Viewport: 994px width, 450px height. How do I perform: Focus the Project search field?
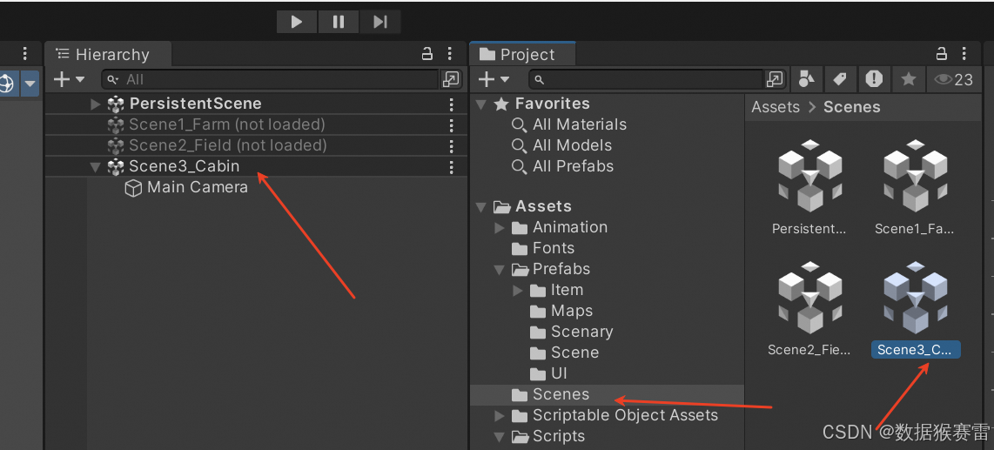point(647,79)
